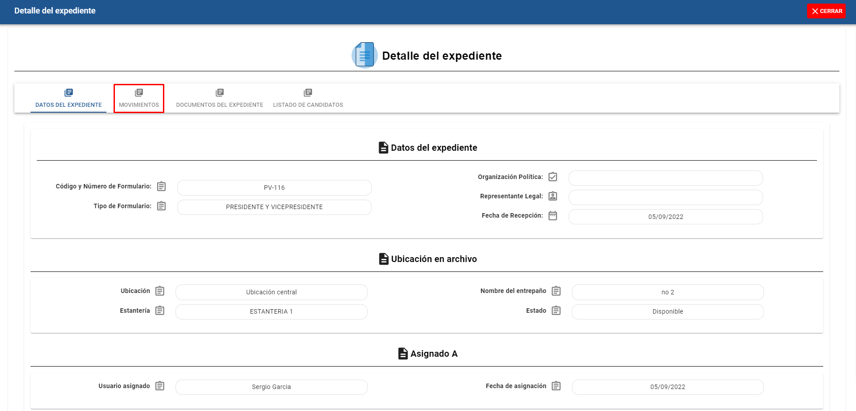
Task: Click the large document icon beside page title
Action: click(364, 55)
